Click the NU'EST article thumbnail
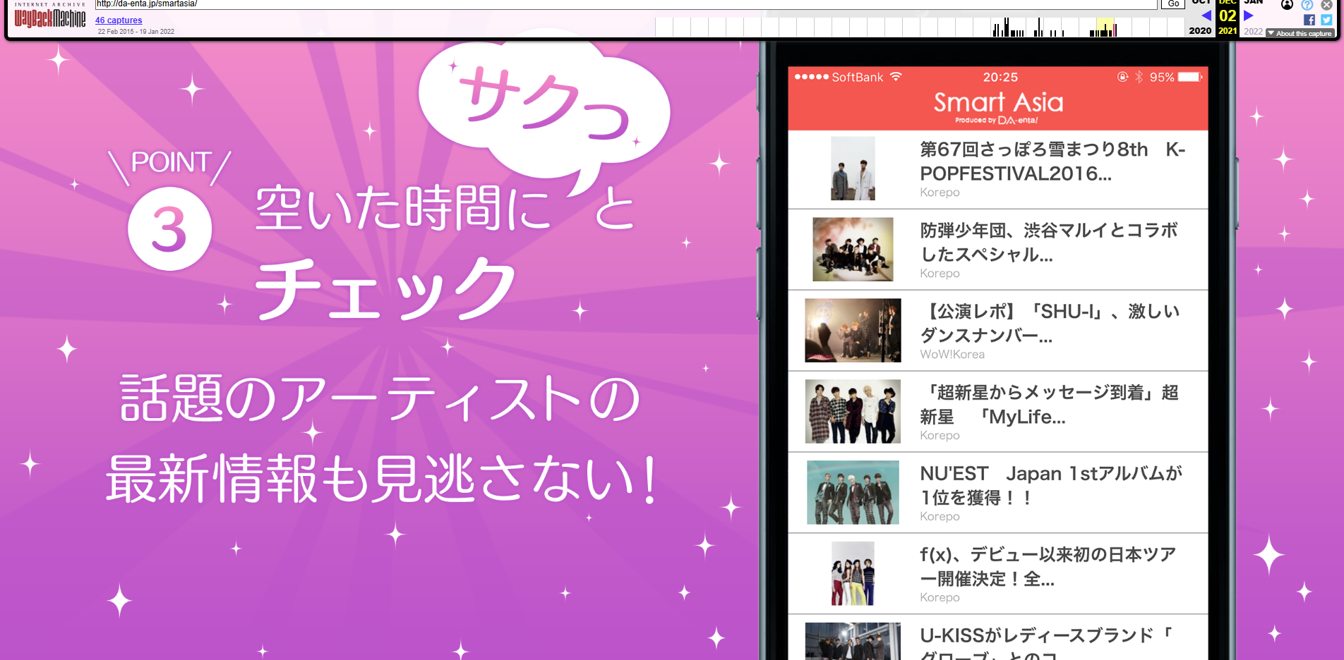 853,493
